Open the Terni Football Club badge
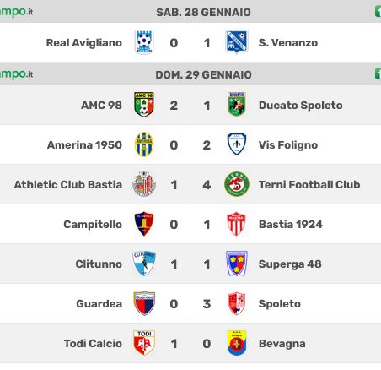 pos(237,184)
